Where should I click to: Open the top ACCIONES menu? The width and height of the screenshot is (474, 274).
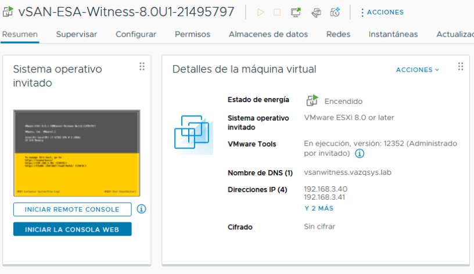382,12
